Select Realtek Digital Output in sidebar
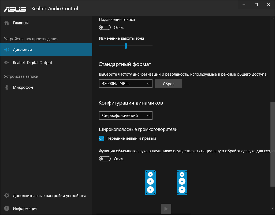 click(x=32, y=63)
